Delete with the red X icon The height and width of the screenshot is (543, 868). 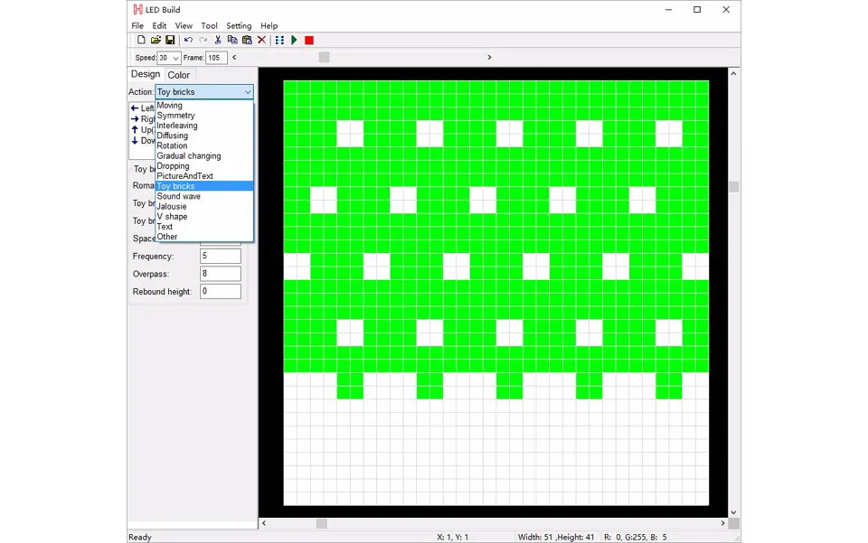[262, 41]
